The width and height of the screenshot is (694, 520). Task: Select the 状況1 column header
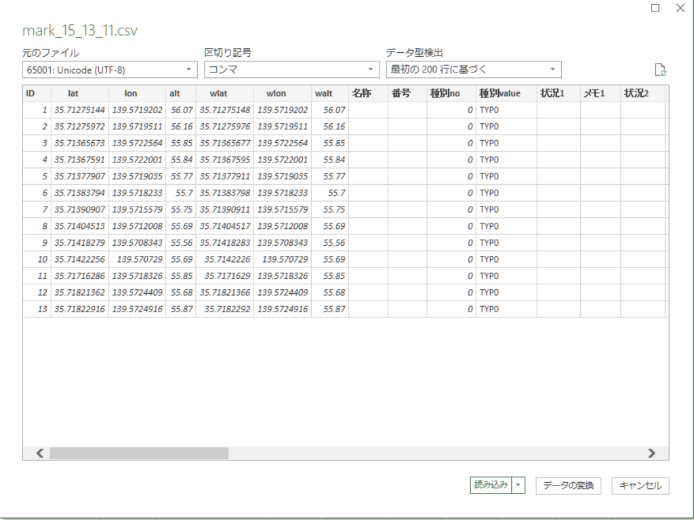(558, 93)
